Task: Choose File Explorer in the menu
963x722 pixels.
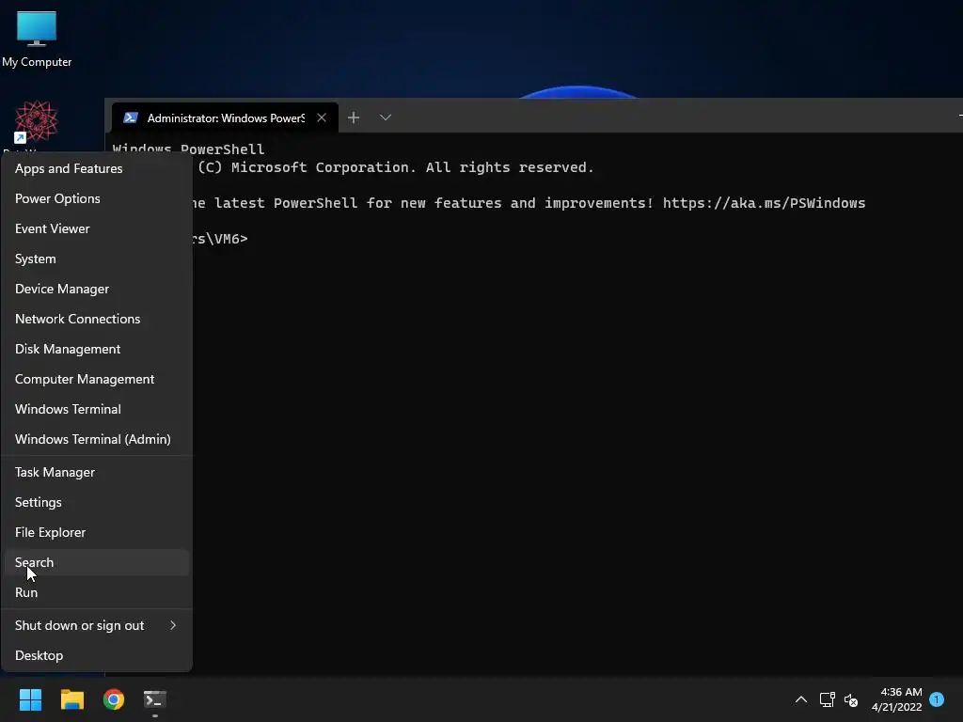Action: (97, 532)
